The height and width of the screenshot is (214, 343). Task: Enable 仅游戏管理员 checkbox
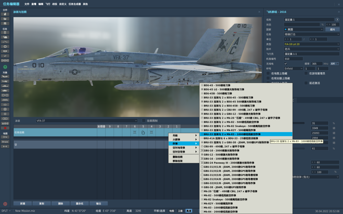306,73
